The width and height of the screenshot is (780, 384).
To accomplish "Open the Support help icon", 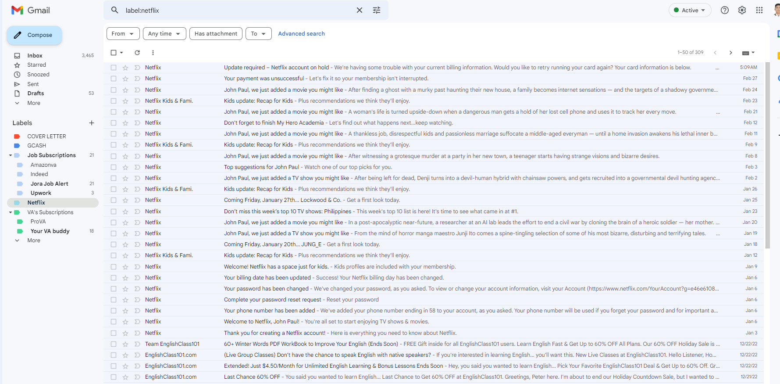I will 725,10.
